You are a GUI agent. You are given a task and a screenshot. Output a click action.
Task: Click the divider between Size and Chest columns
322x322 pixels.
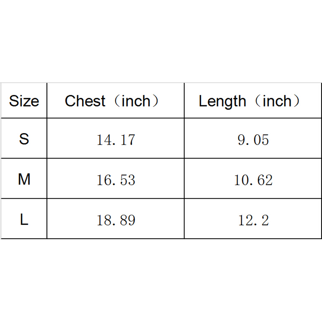click(x=47, y=161)
